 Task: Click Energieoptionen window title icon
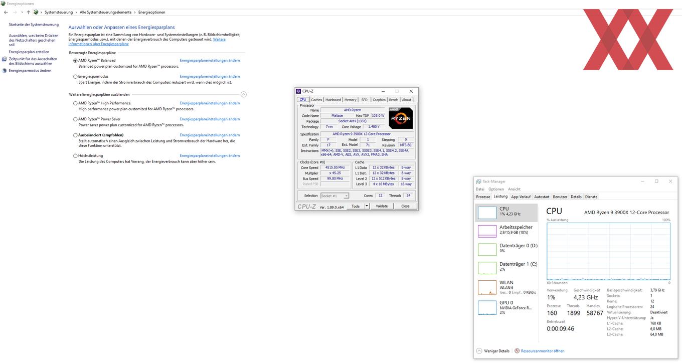[x=3, y=4]
